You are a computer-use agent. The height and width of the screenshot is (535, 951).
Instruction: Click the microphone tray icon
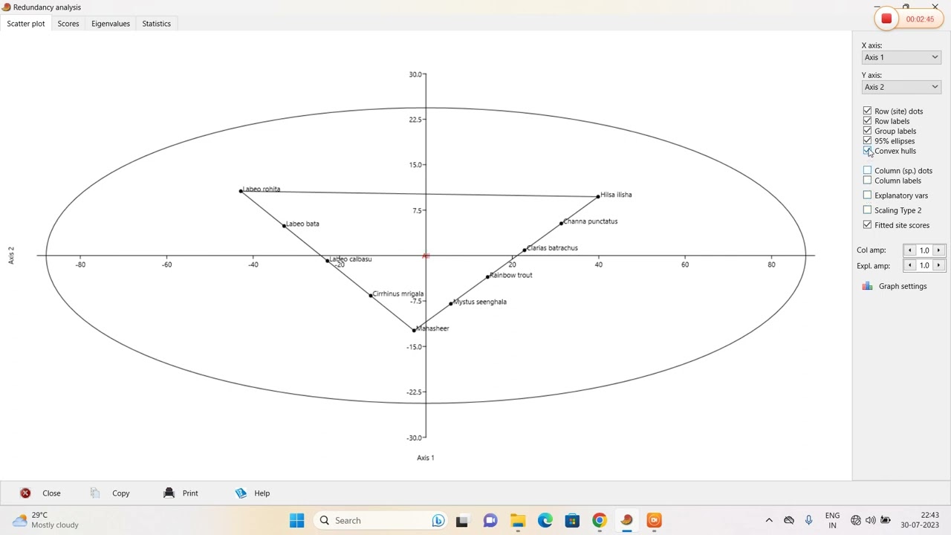click(x=809, y=521)
